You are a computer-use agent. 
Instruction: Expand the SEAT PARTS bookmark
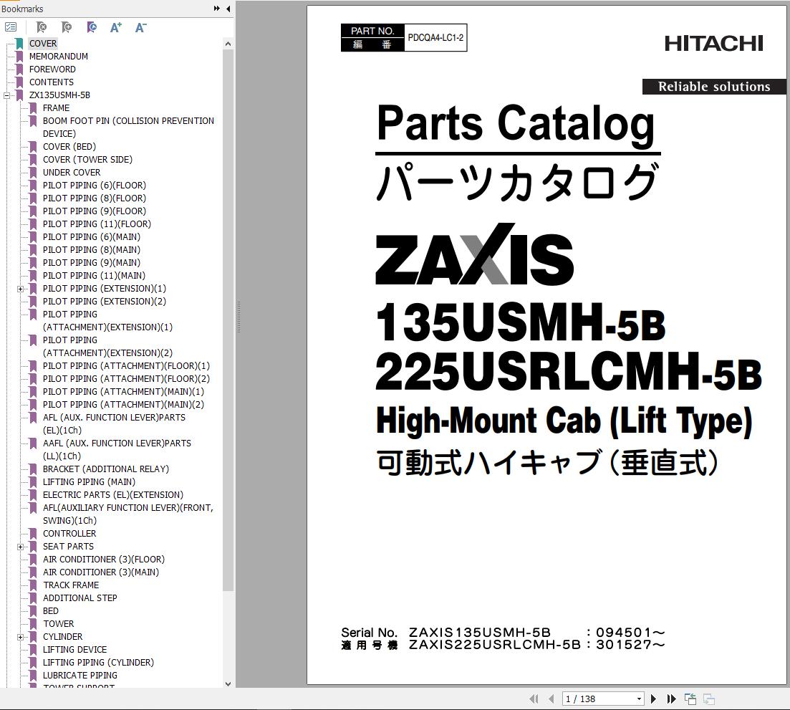tap(20, 547)
